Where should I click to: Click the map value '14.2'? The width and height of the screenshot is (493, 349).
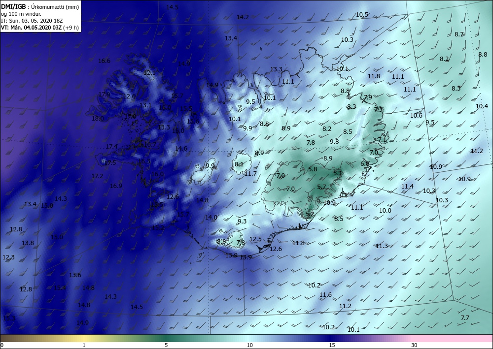pyautogui.click(x=243, y=17)
